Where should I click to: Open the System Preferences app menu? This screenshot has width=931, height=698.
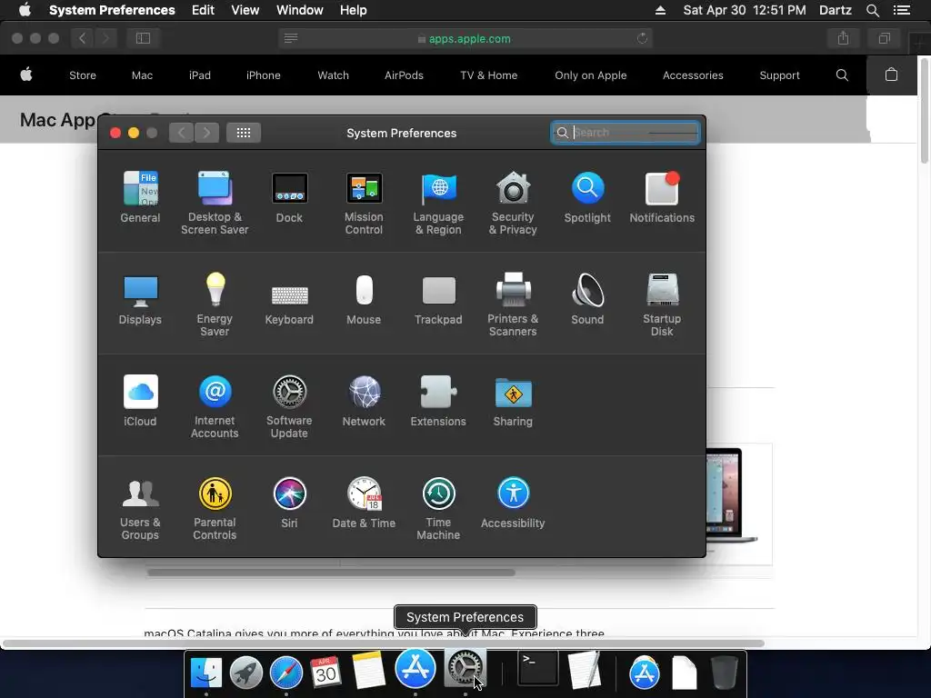point(112,10)
